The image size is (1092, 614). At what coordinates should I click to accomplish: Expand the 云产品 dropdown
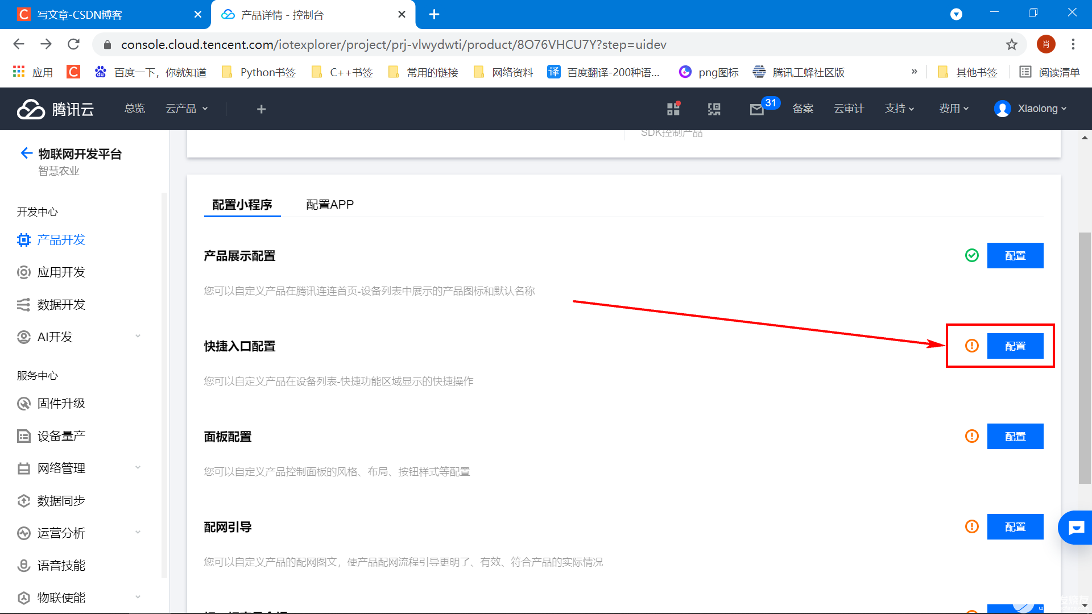pyautogui.click(x=187, y=109)
